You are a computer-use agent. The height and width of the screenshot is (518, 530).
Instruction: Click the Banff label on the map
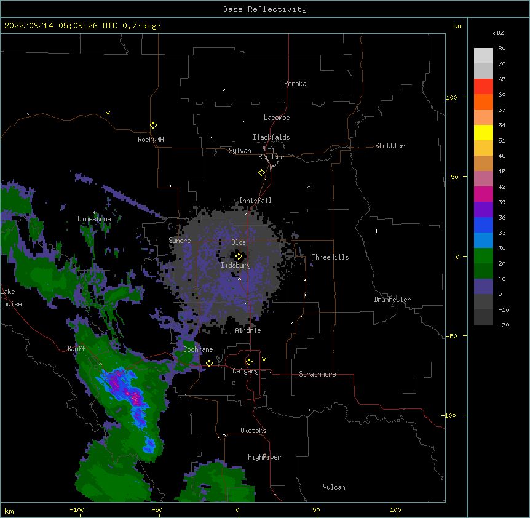76,349
